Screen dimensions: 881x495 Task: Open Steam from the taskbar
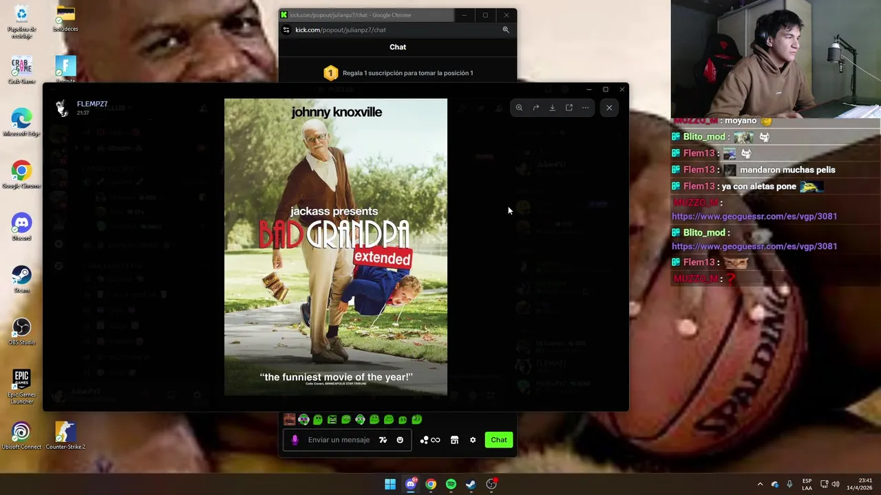pyautogui.click(x=471, y=484)
